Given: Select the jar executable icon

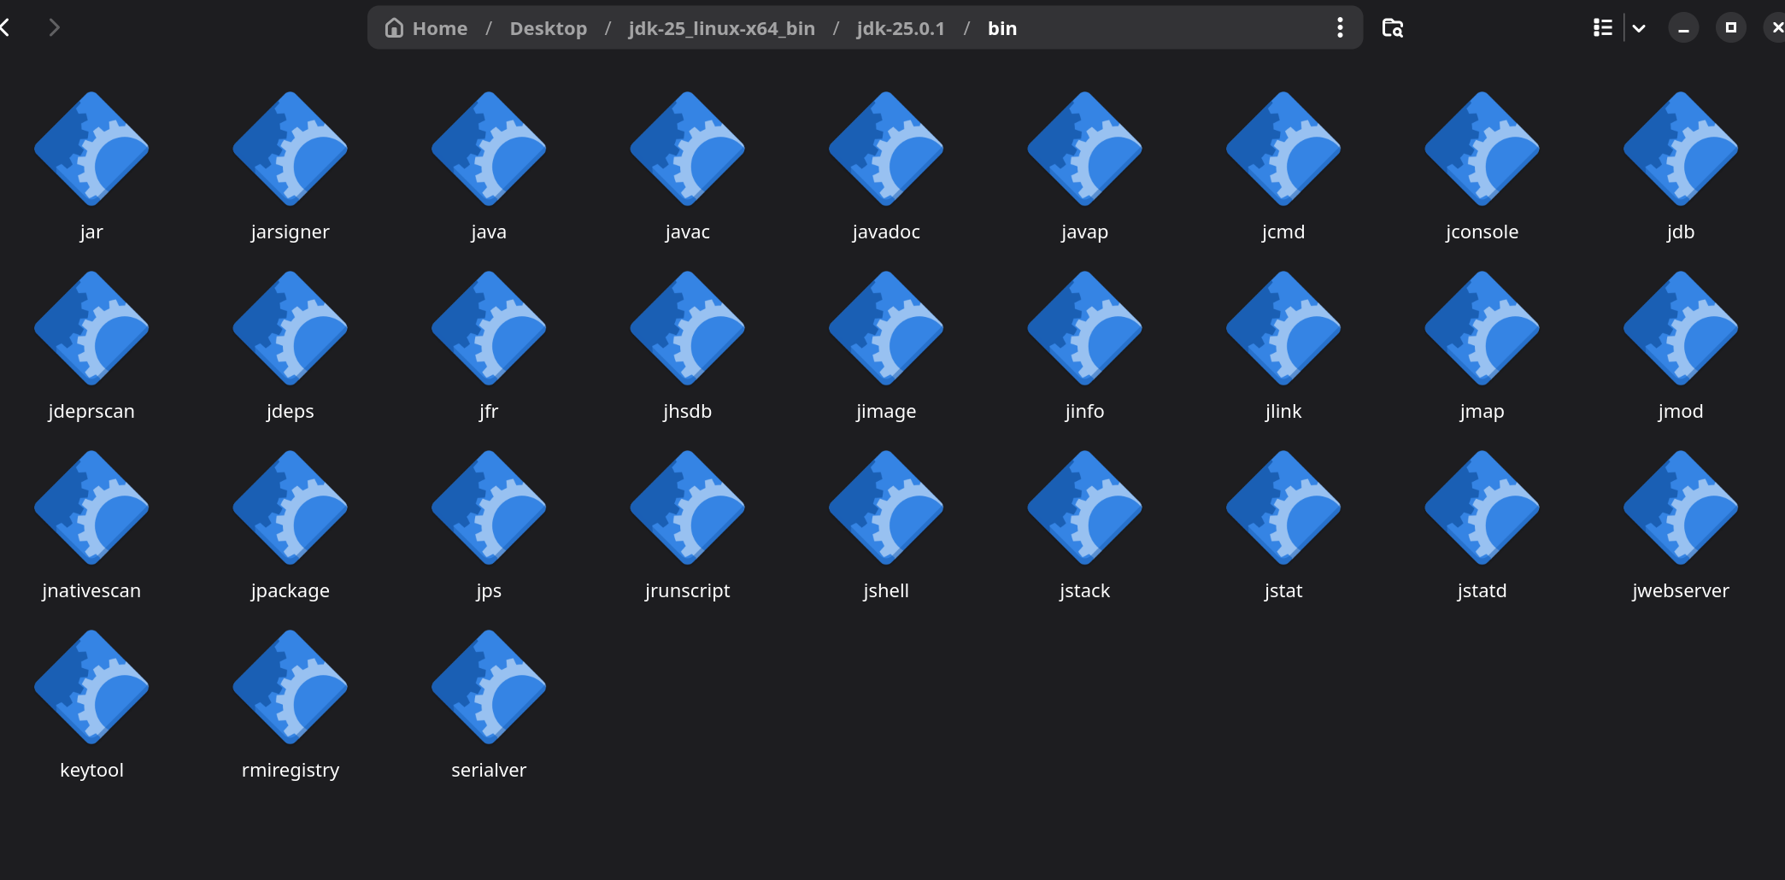Looking at the screenshot, I should [x=91, y=149].
